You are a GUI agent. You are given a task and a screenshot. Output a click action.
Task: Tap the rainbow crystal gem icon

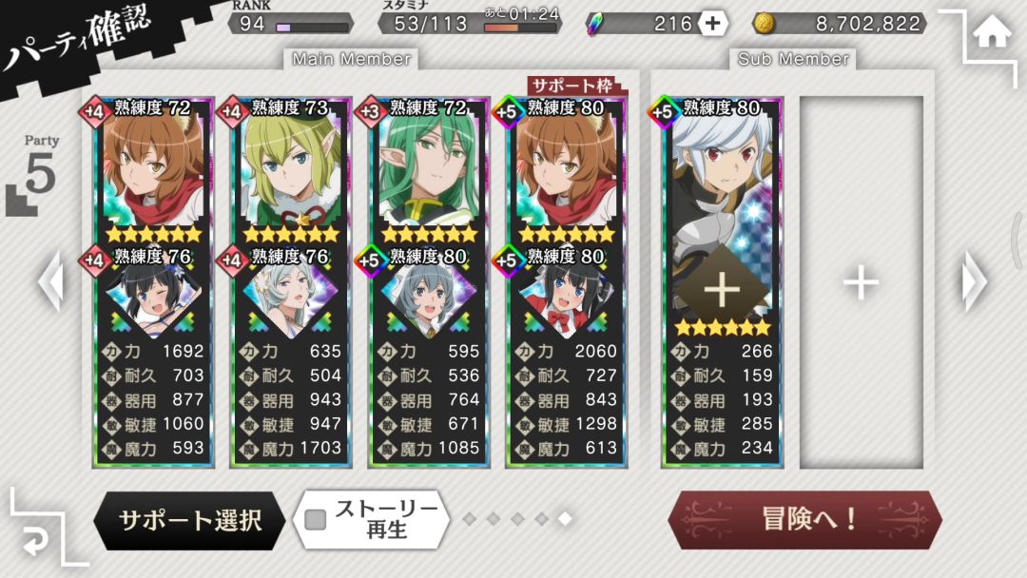tap(595, 24)
